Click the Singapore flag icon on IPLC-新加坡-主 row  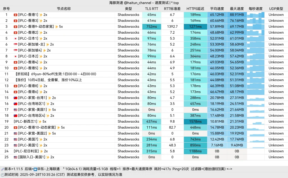click(x=16, y=44)
